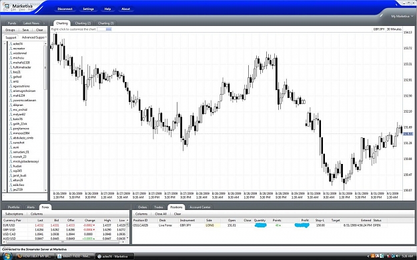This screenshot has height=260, width=417.
Task: Switch to the MetaTrader taskbar window
Action: pos(75,256)
